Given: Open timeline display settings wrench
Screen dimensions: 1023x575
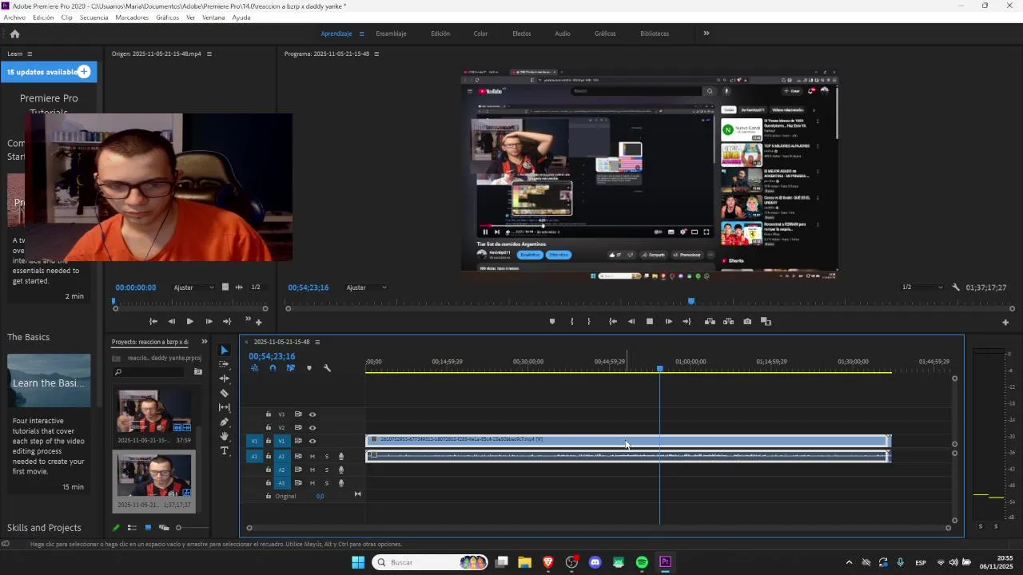Looking at the screenshot, I should [x=327, y=368].
